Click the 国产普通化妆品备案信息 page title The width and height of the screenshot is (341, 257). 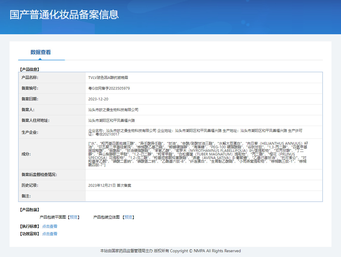click(x=64, y=15)
